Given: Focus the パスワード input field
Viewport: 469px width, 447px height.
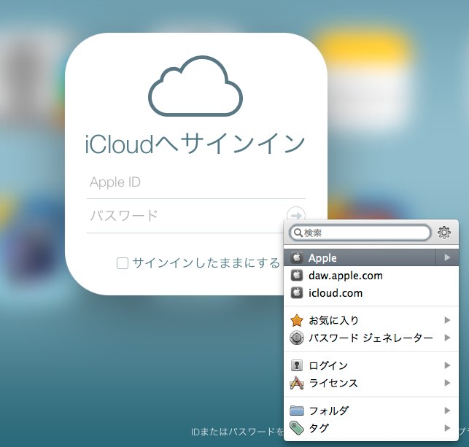Looking at the screenshot, I should (186, 216).
